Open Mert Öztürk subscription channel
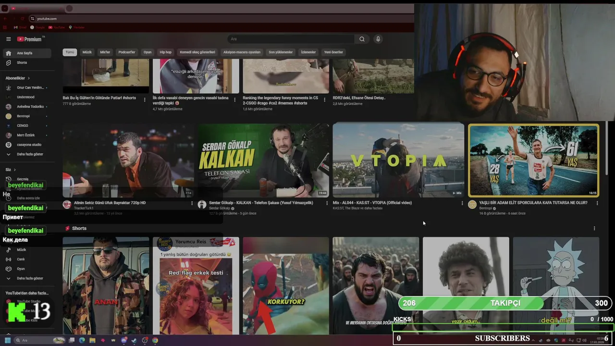615x346 pixels. [x=28, y=135]
